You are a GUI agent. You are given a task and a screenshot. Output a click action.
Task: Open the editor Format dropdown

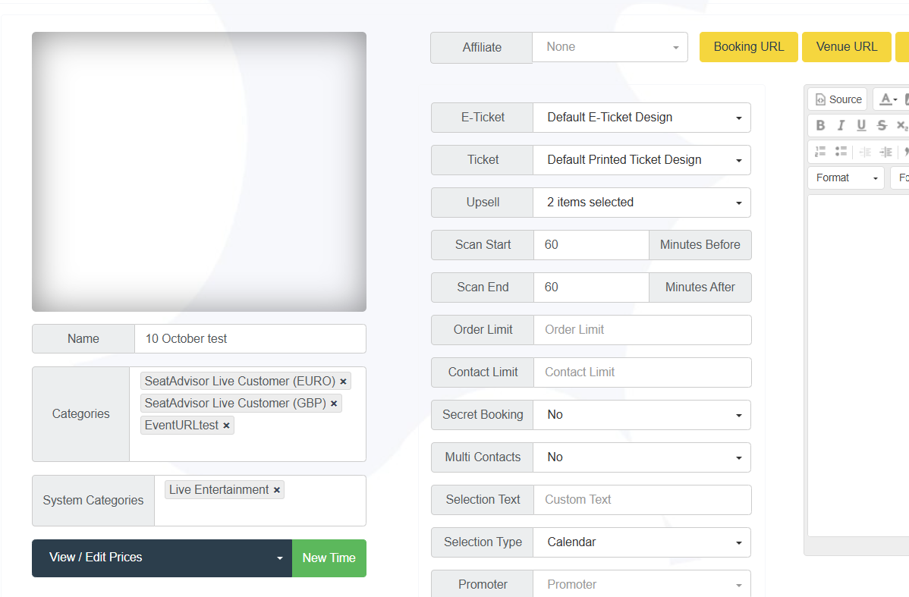coord(846,178)
